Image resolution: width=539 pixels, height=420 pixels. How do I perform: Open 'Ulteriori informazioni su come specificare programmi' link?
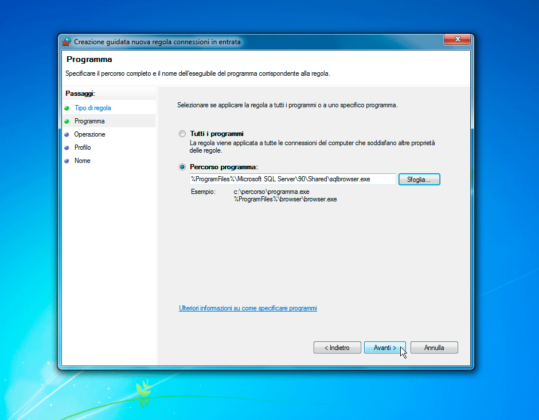[x=248, y=308]
